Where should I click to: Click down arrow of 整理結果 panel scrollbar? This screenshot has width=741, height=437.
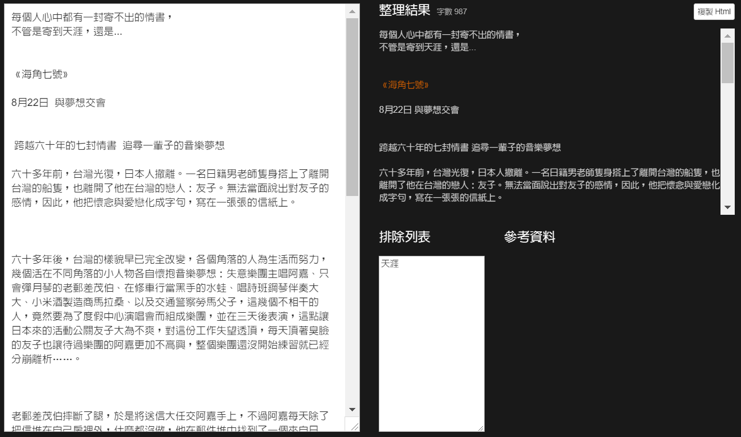727,207
